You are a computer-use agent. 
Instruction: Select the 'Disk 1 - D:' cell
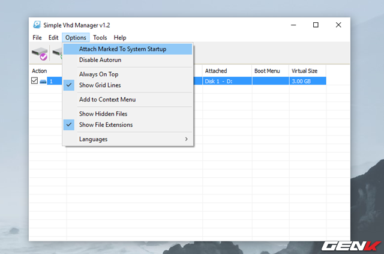click(x=227, y=81)
